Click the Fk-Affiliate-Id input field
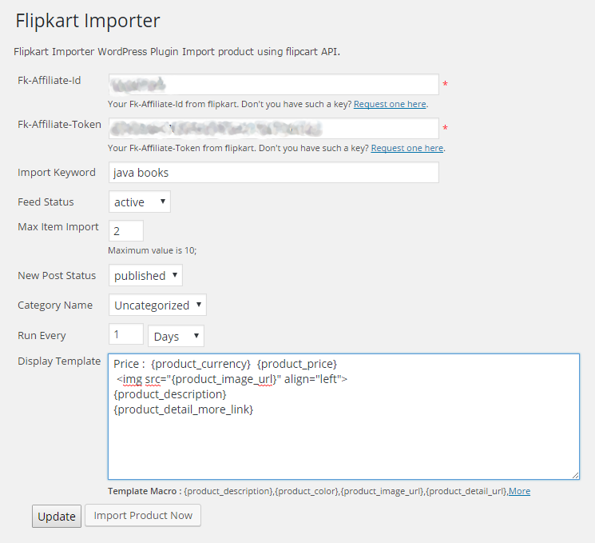This screenshot has height=543, width=595. pos(273,84)
